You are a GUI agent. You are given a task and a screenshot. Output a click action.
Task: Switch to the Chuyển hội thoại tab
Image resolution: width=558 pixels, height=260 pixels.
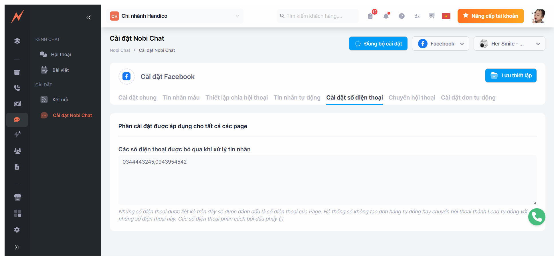[411, 98]
